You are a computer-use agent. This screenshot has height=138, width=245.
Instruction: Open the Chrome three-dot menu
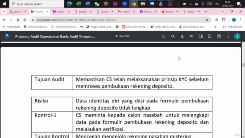[241, 20]
